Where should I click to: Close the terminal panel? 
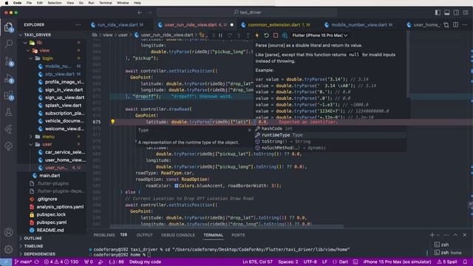(465, 235)
